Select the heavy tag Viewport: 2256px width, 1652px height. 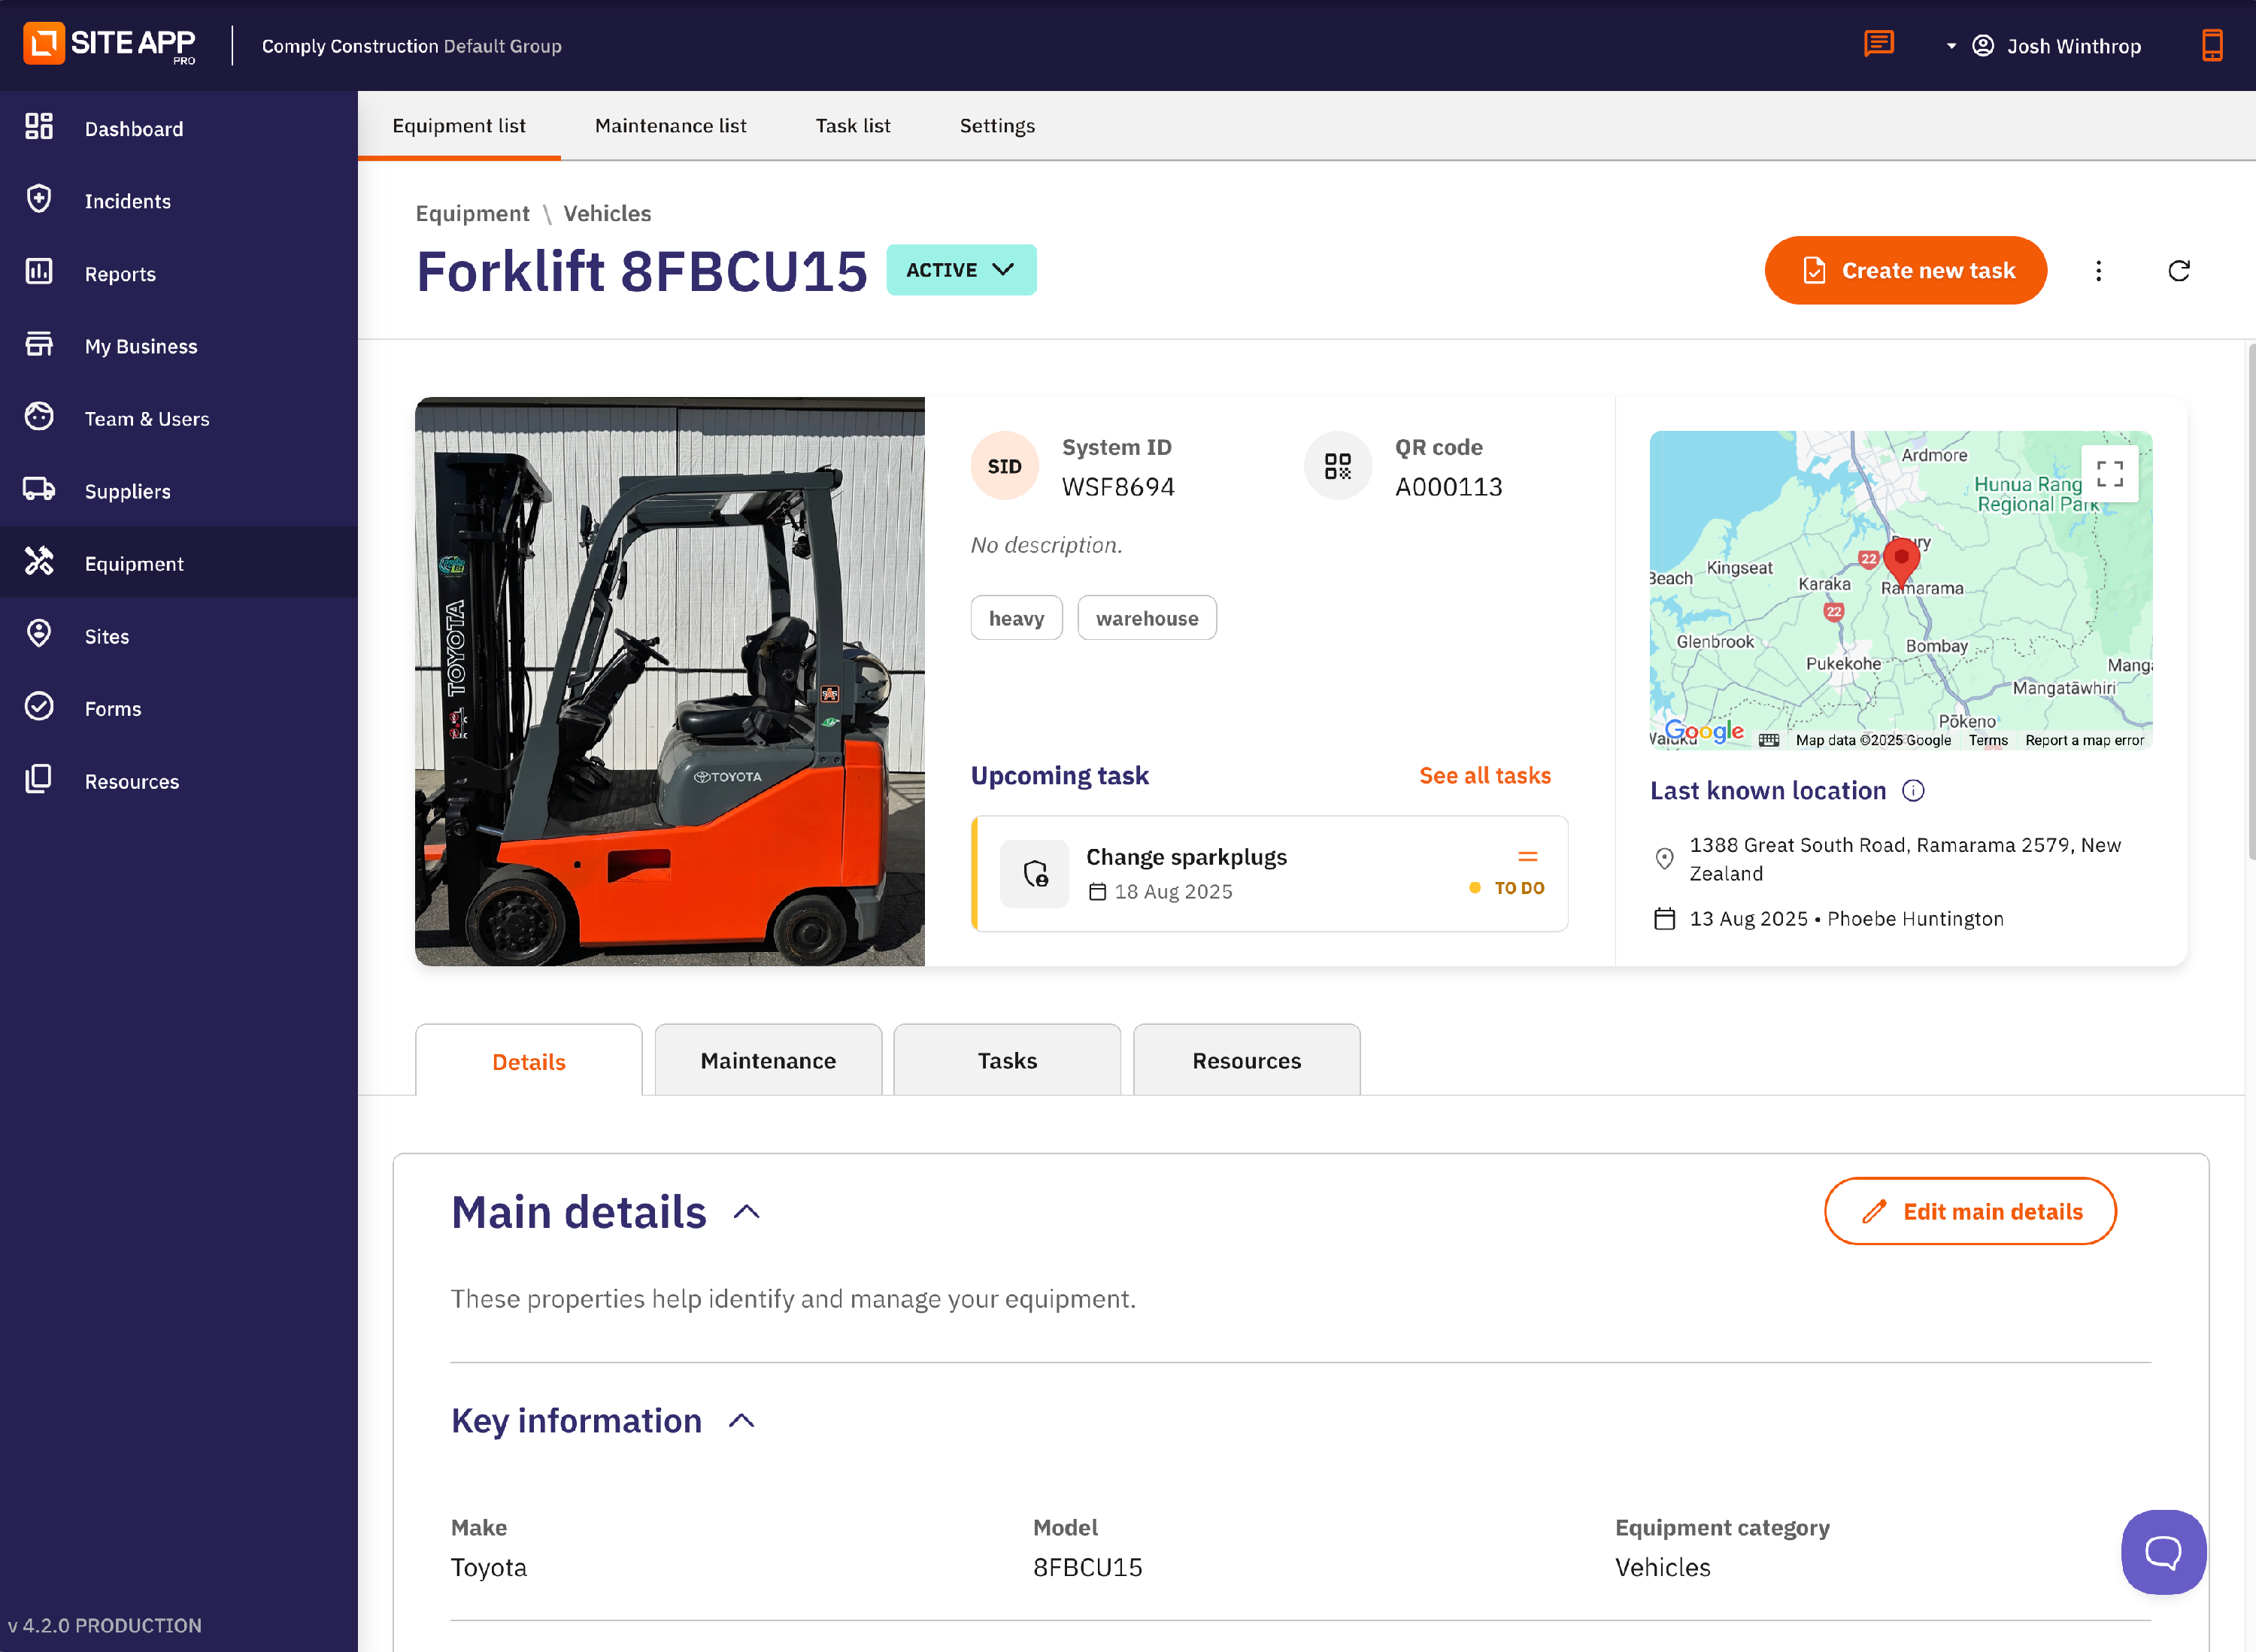[1016, 618]
